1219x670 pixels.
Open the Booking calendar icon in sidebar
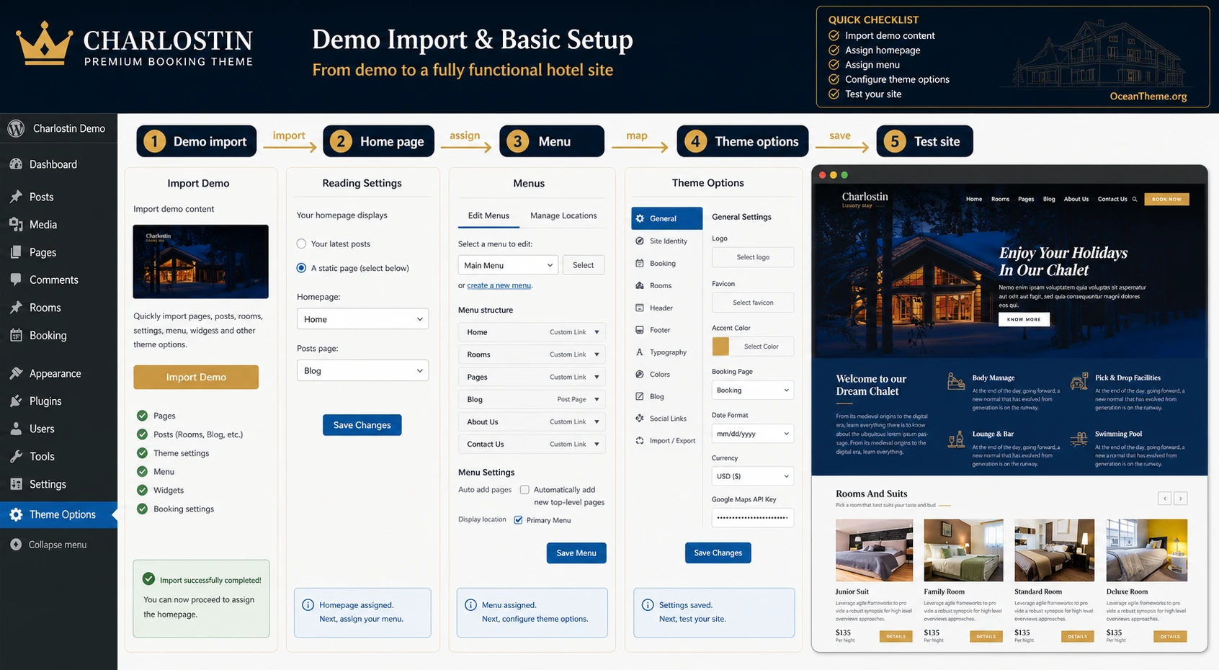(16, 335)
